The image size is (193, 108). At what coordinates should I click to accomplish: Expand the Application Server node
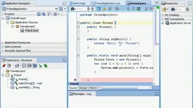(163, 23)
